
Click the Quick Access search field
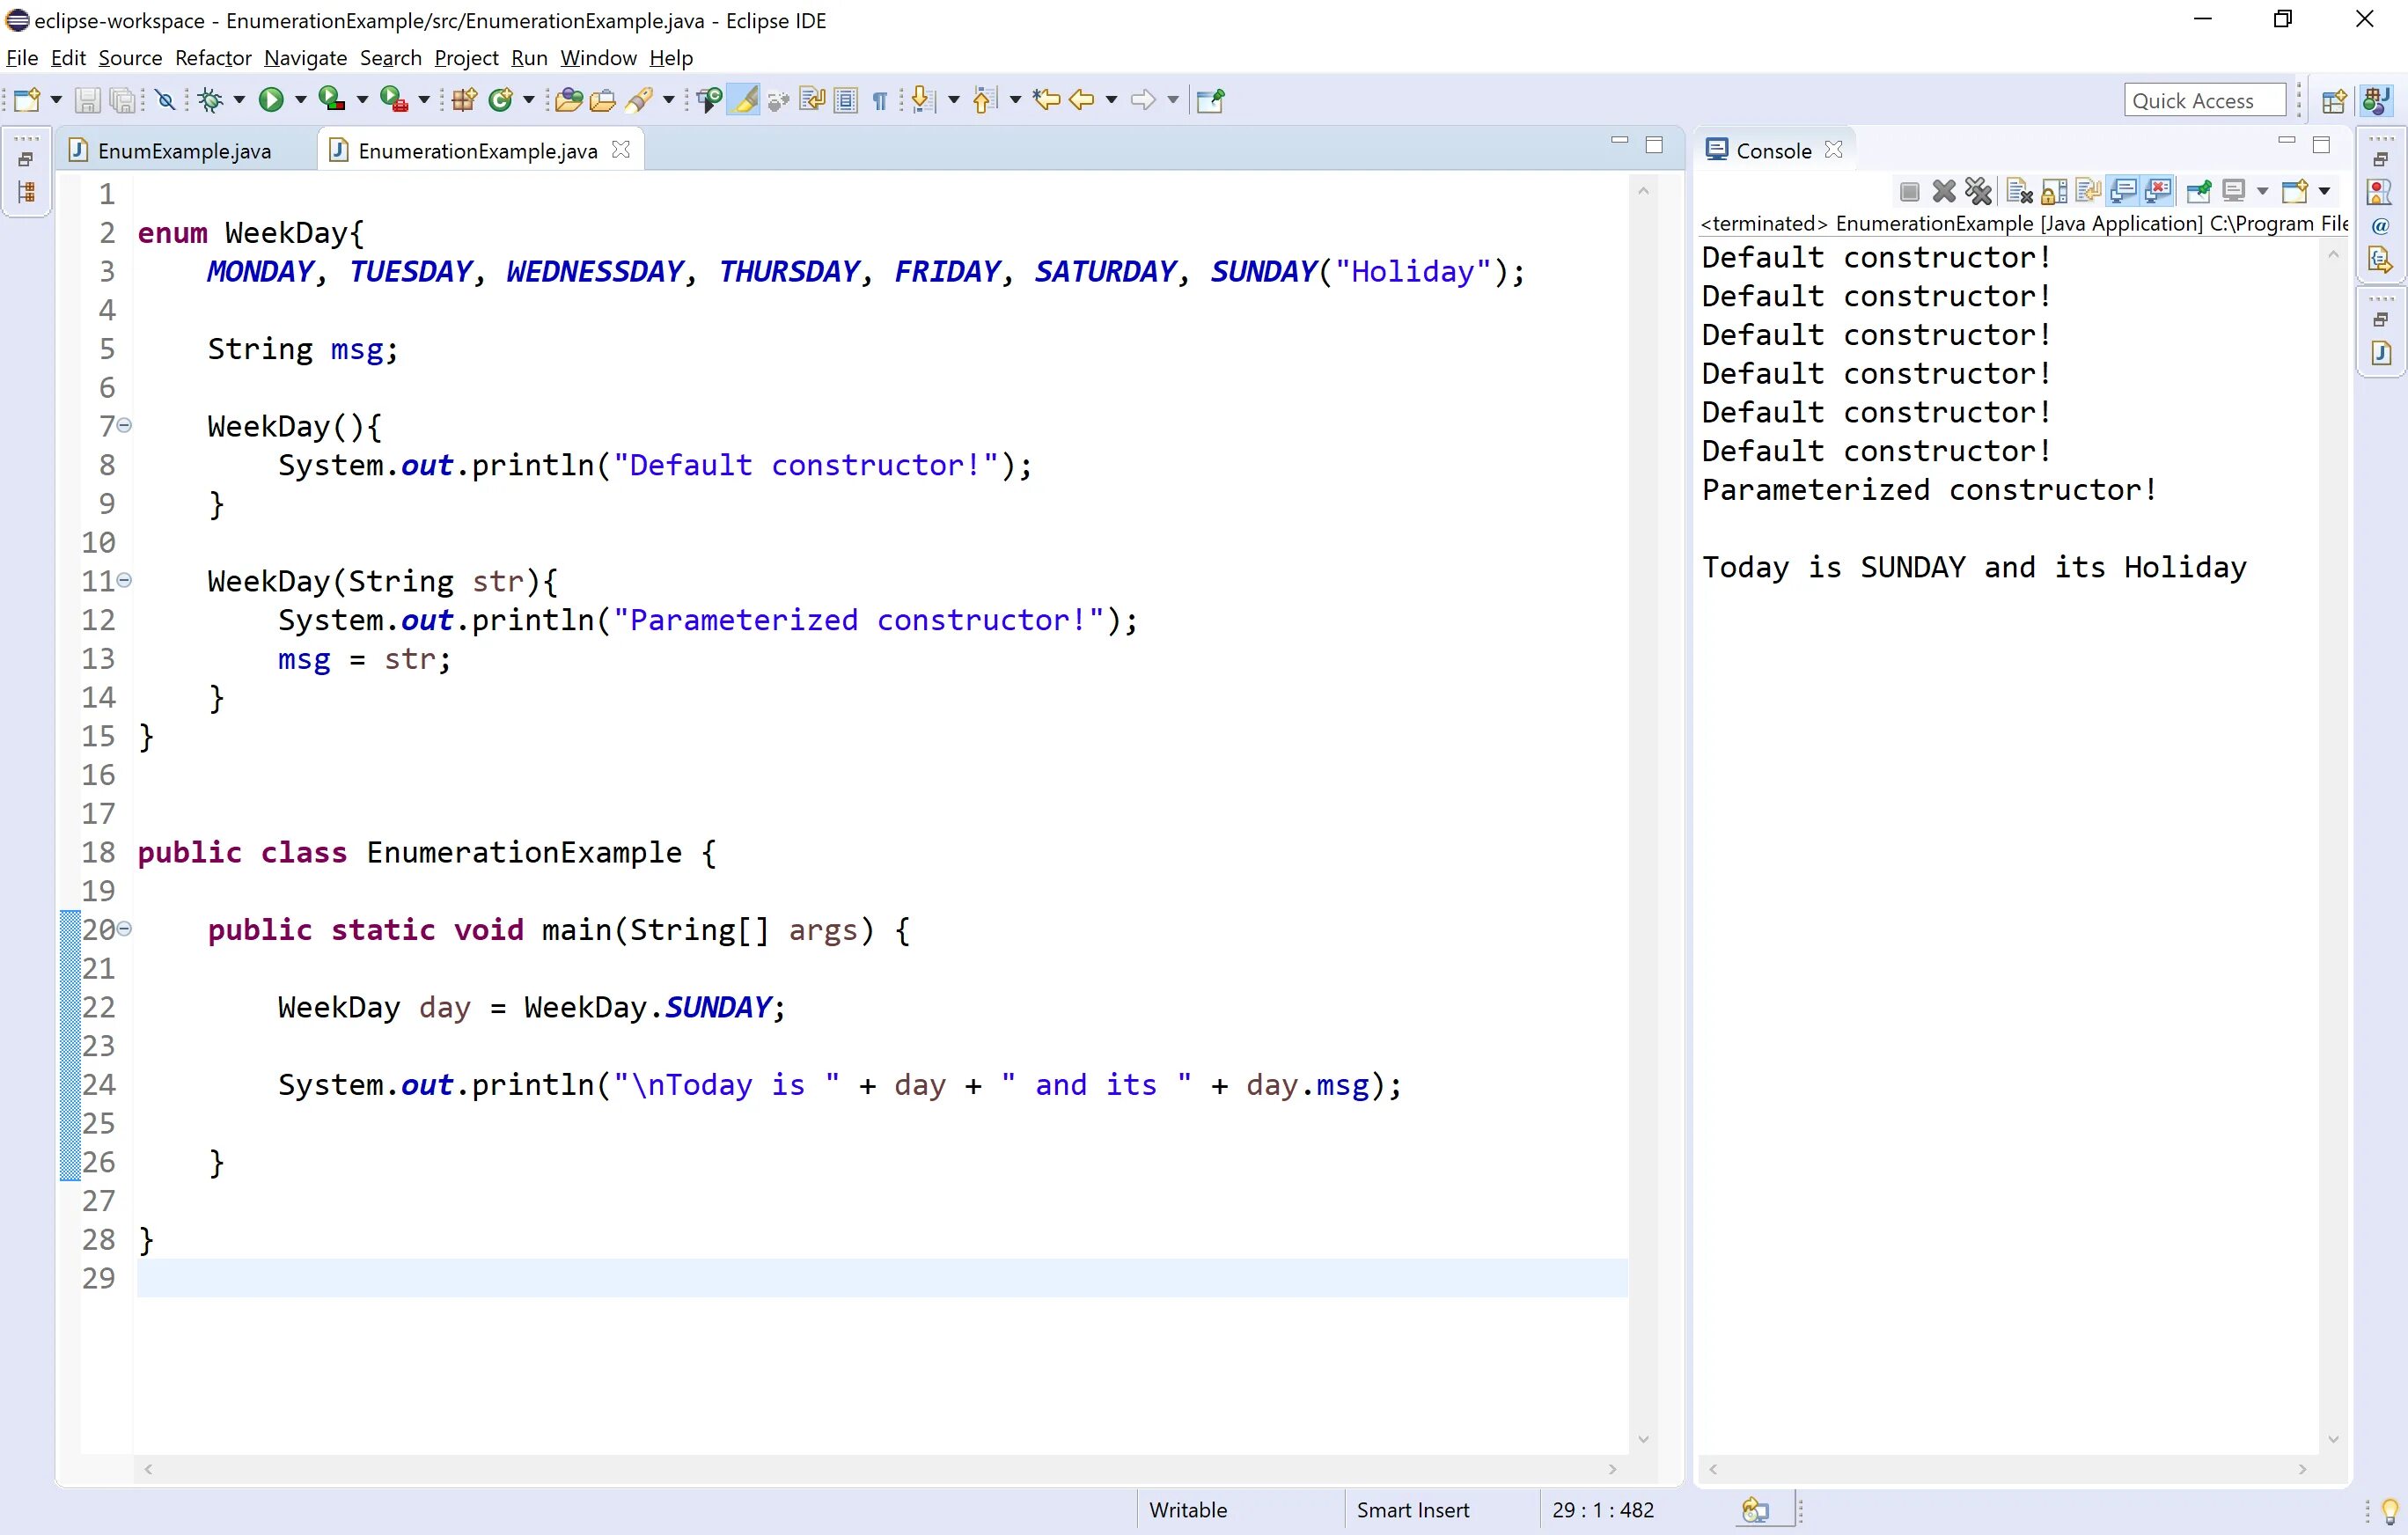pyautogui.click(x=2204, y=100)
